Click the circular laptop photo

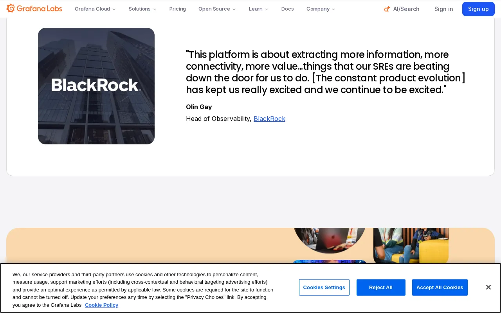tap(330, 240)
